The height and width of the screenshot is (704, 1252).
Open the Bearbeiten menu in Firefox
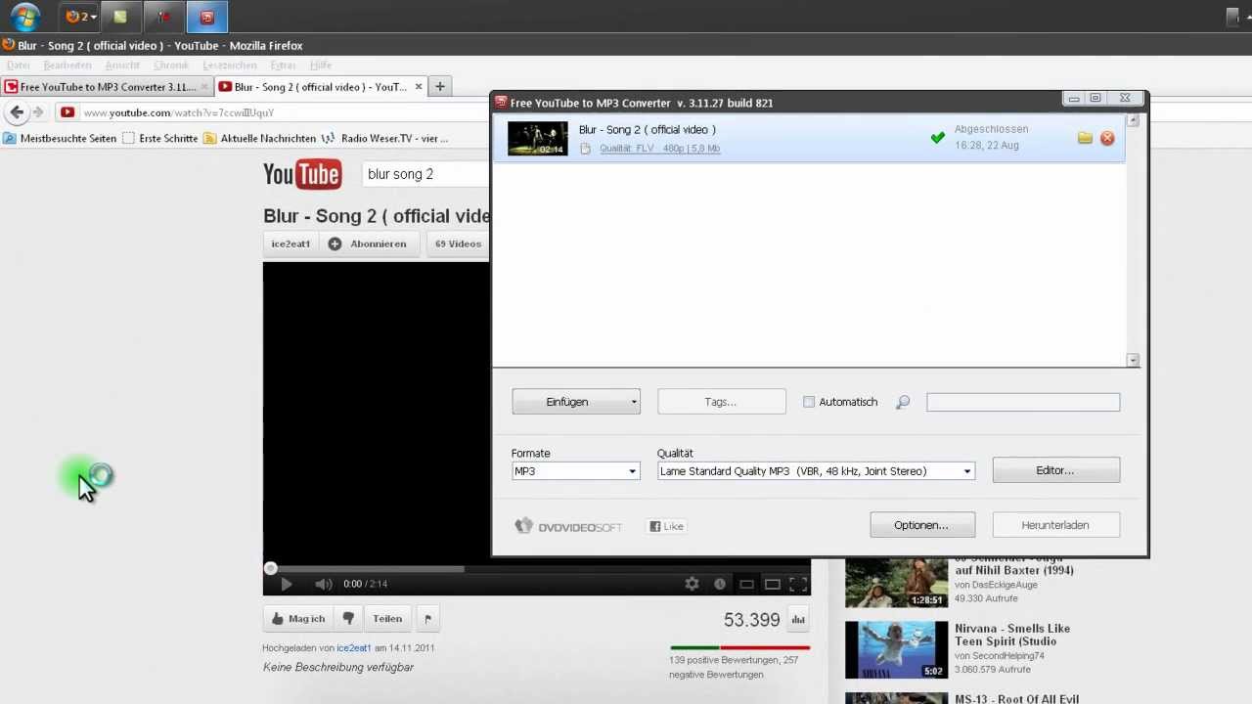(x=67, y=66)
